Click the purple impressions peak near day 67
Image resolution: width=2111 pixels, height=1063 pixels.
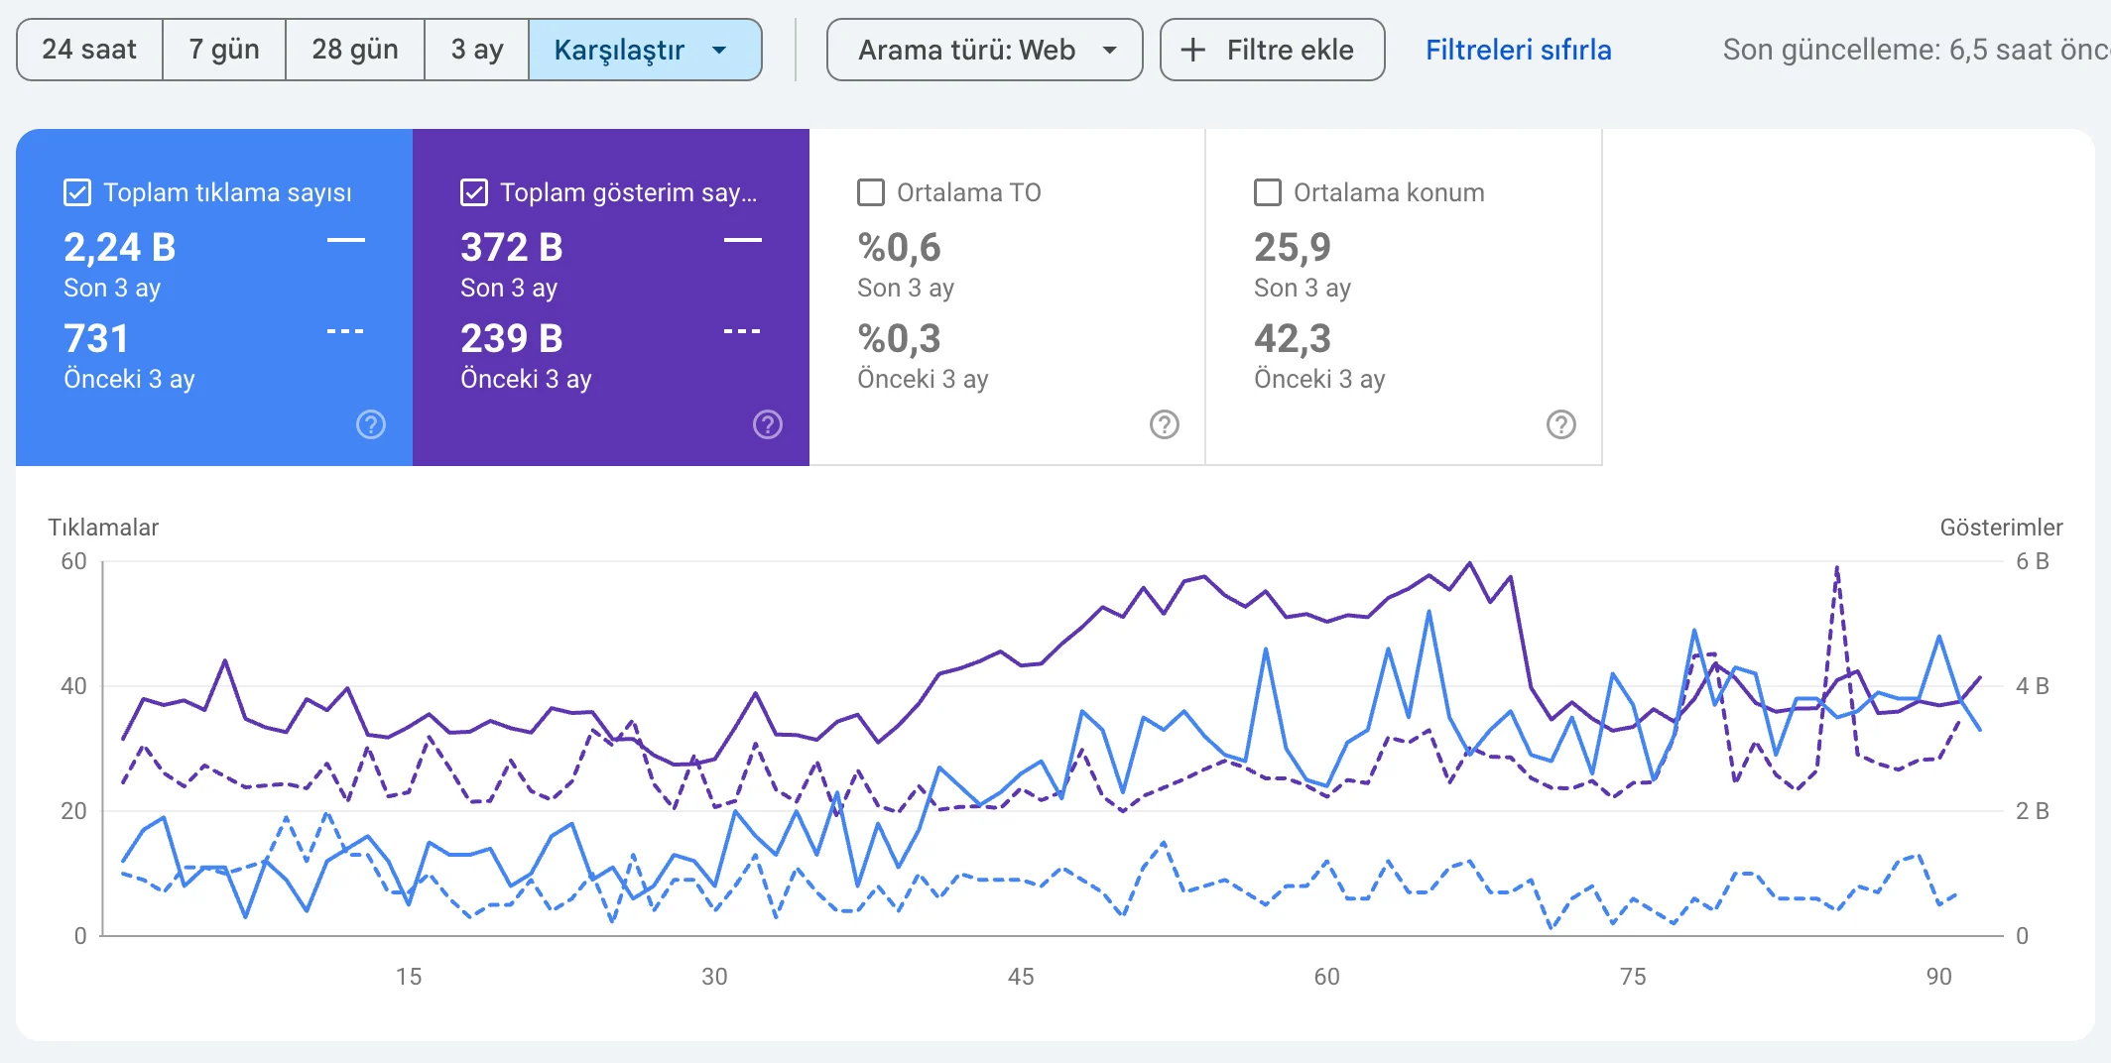[x=1470, y=563]
